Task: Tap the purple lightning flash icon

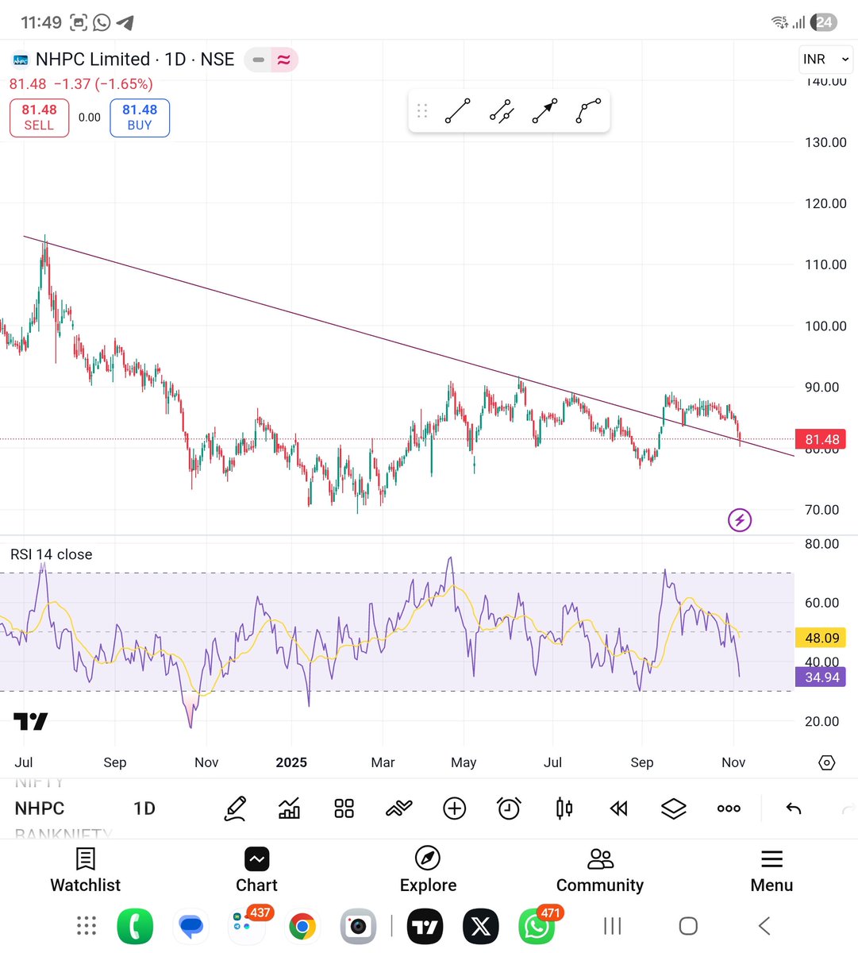Action: pyautogui.click(x=740, y=520)
